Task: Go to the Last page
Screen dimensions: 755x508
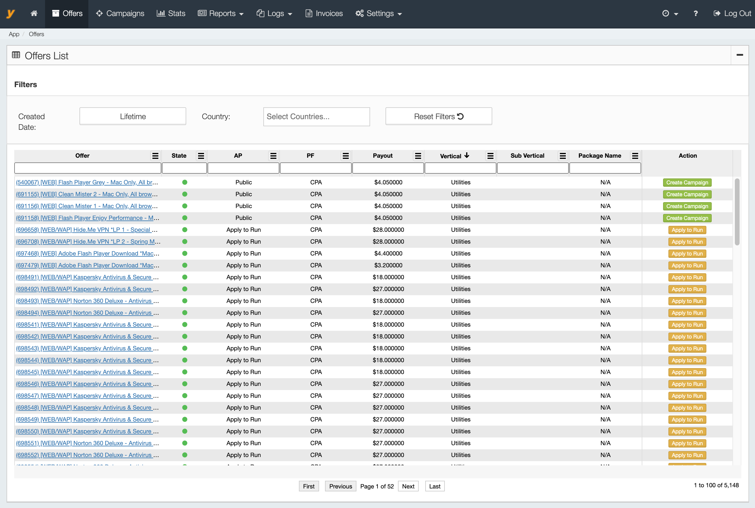Action: tap(434, 486)
